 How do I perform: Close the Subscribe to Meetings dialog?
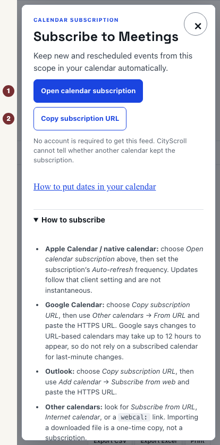(x=196, y=24)
